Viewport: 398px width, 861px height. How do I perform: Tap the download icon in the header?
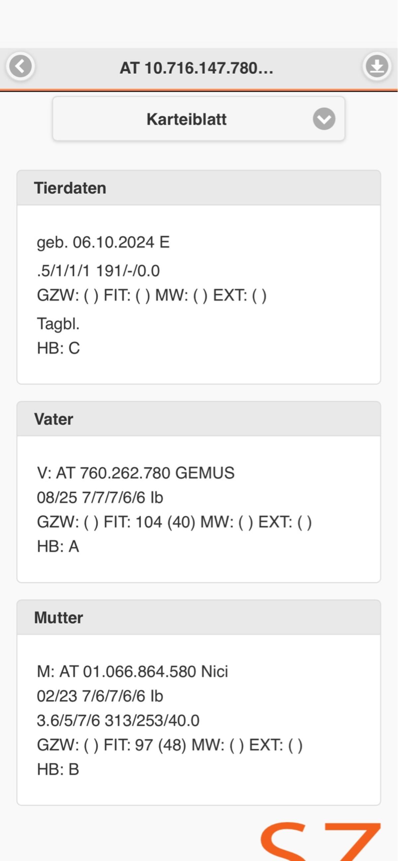(x=377, y=66)
